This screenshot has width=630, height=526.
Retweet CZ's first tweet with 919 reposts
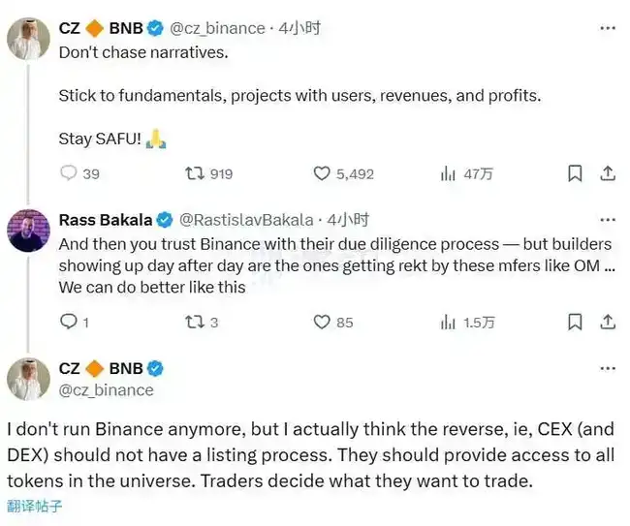click(x=194, y=173)
